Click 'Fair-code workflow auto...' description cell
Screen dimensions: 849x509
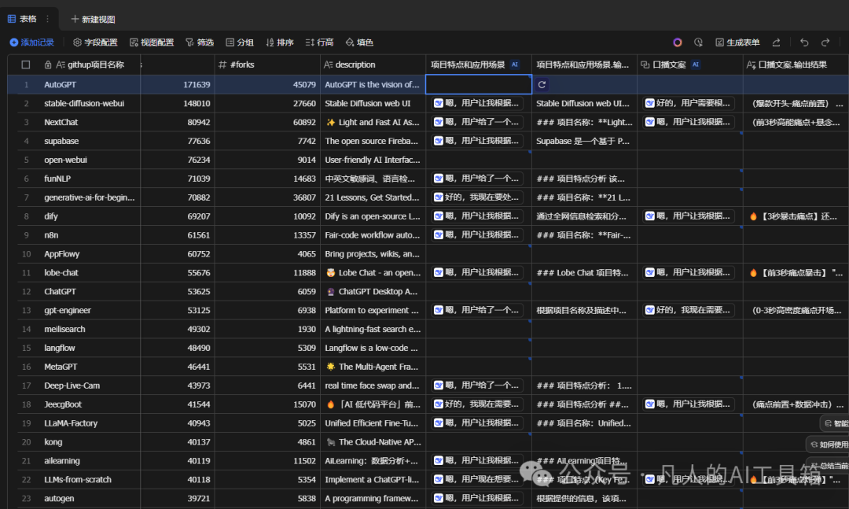point(373,234)
